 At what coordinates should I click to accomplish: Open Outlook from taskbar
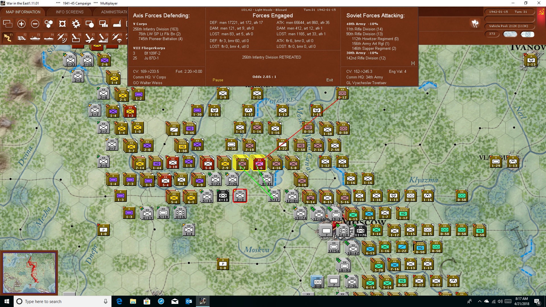[189, 301]
